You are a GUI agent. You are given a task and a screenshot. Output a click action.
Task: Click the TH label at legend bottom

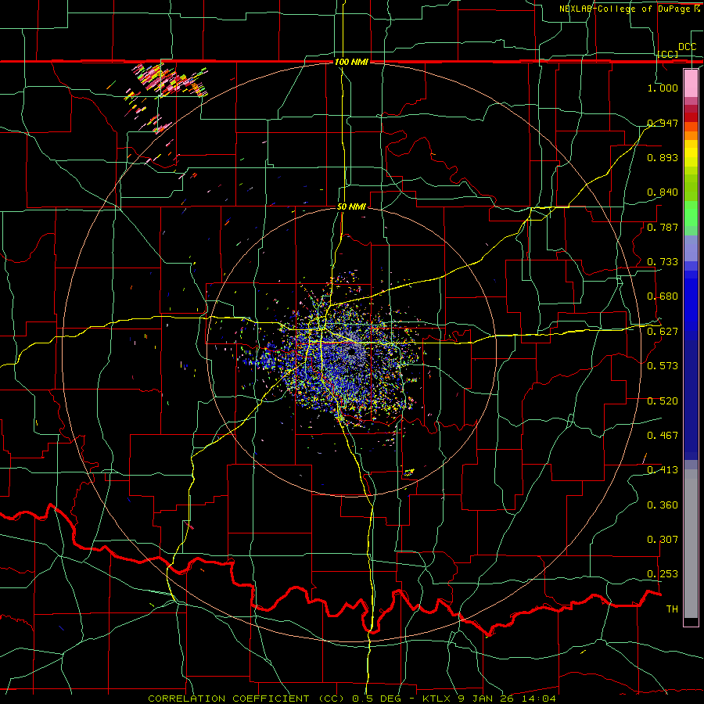point(672,609)
